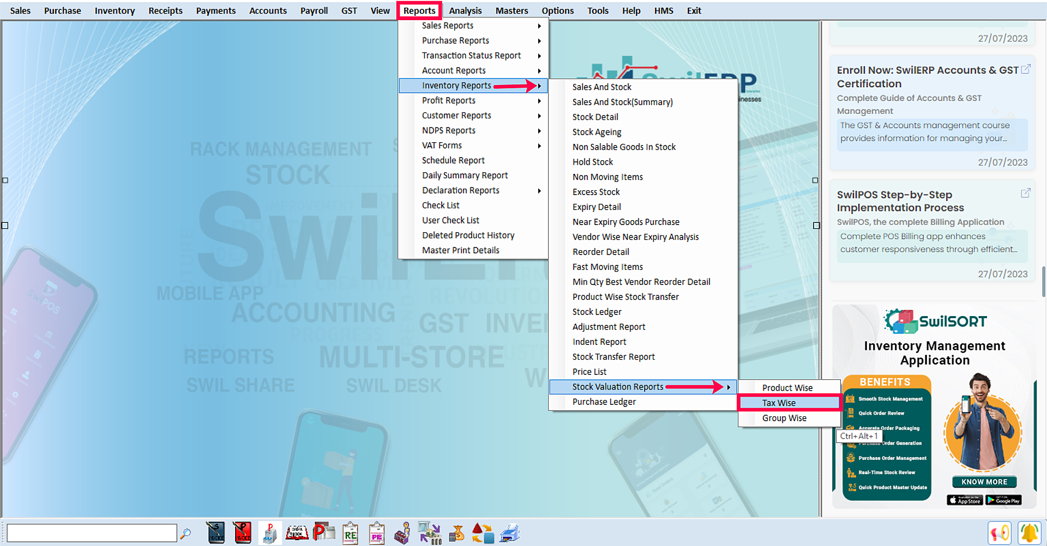Click the shapes swap toolbar icon
This screenshot has height=546, width=1047.
click(483, 533)
